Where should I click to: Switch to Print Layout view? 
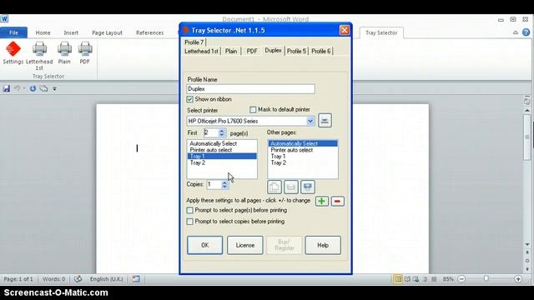(x=397, y=279)
